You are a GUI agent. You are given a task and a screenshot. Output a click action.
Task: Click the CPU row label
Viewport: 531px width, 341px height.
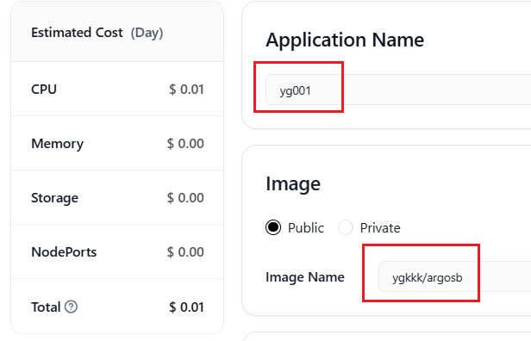[x=44, y=89]
